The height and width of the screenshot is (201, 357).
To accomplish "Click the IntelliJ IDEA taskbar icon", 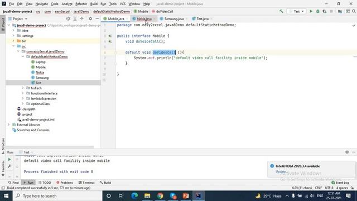I will [x=199, y=196].
